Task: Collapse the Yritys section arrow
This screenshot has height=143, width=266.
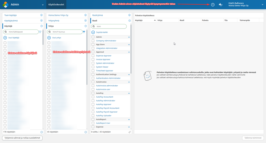Action: tap(86, 26)
